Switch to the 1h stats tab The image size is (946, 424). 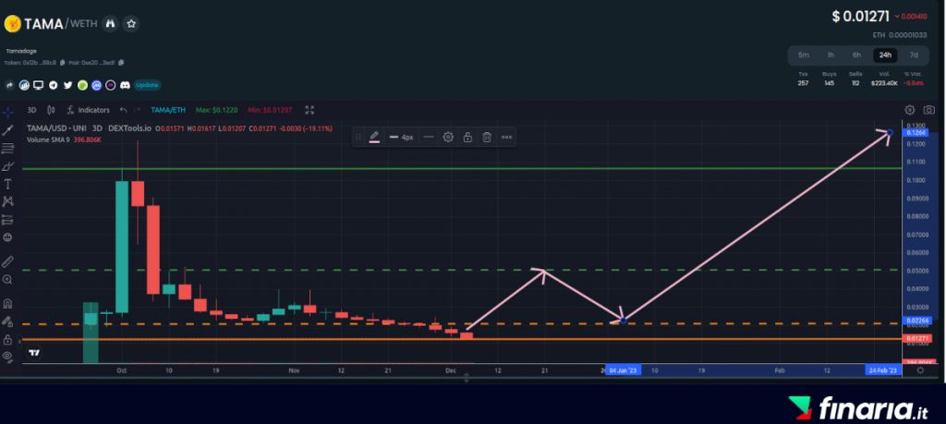click(x=831, y=55)
